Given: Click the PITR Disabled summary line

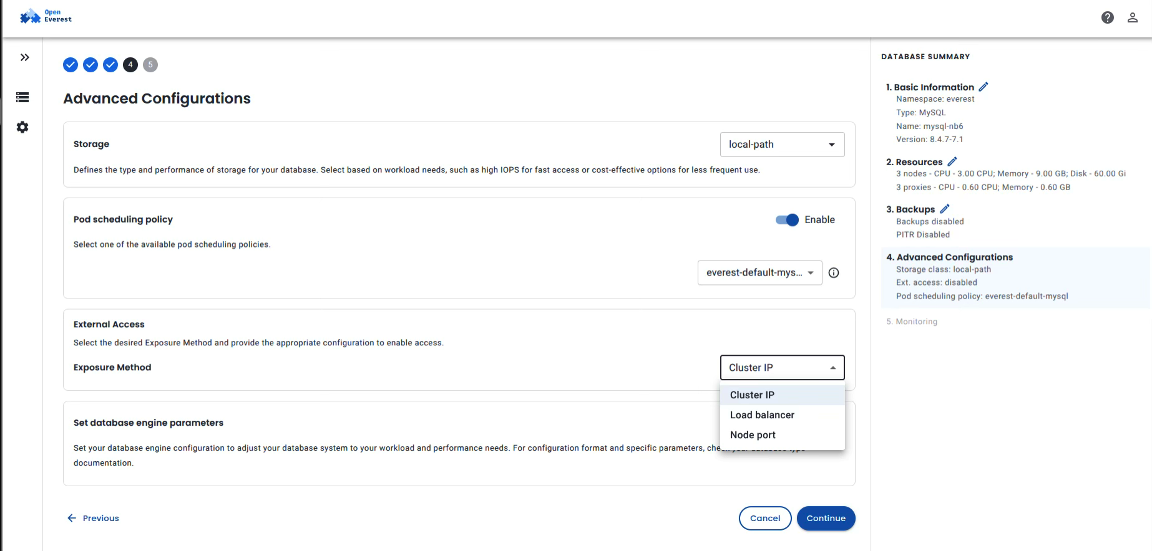Looking at the screenshot, I should pyautogui.click(x=923, y=235).
